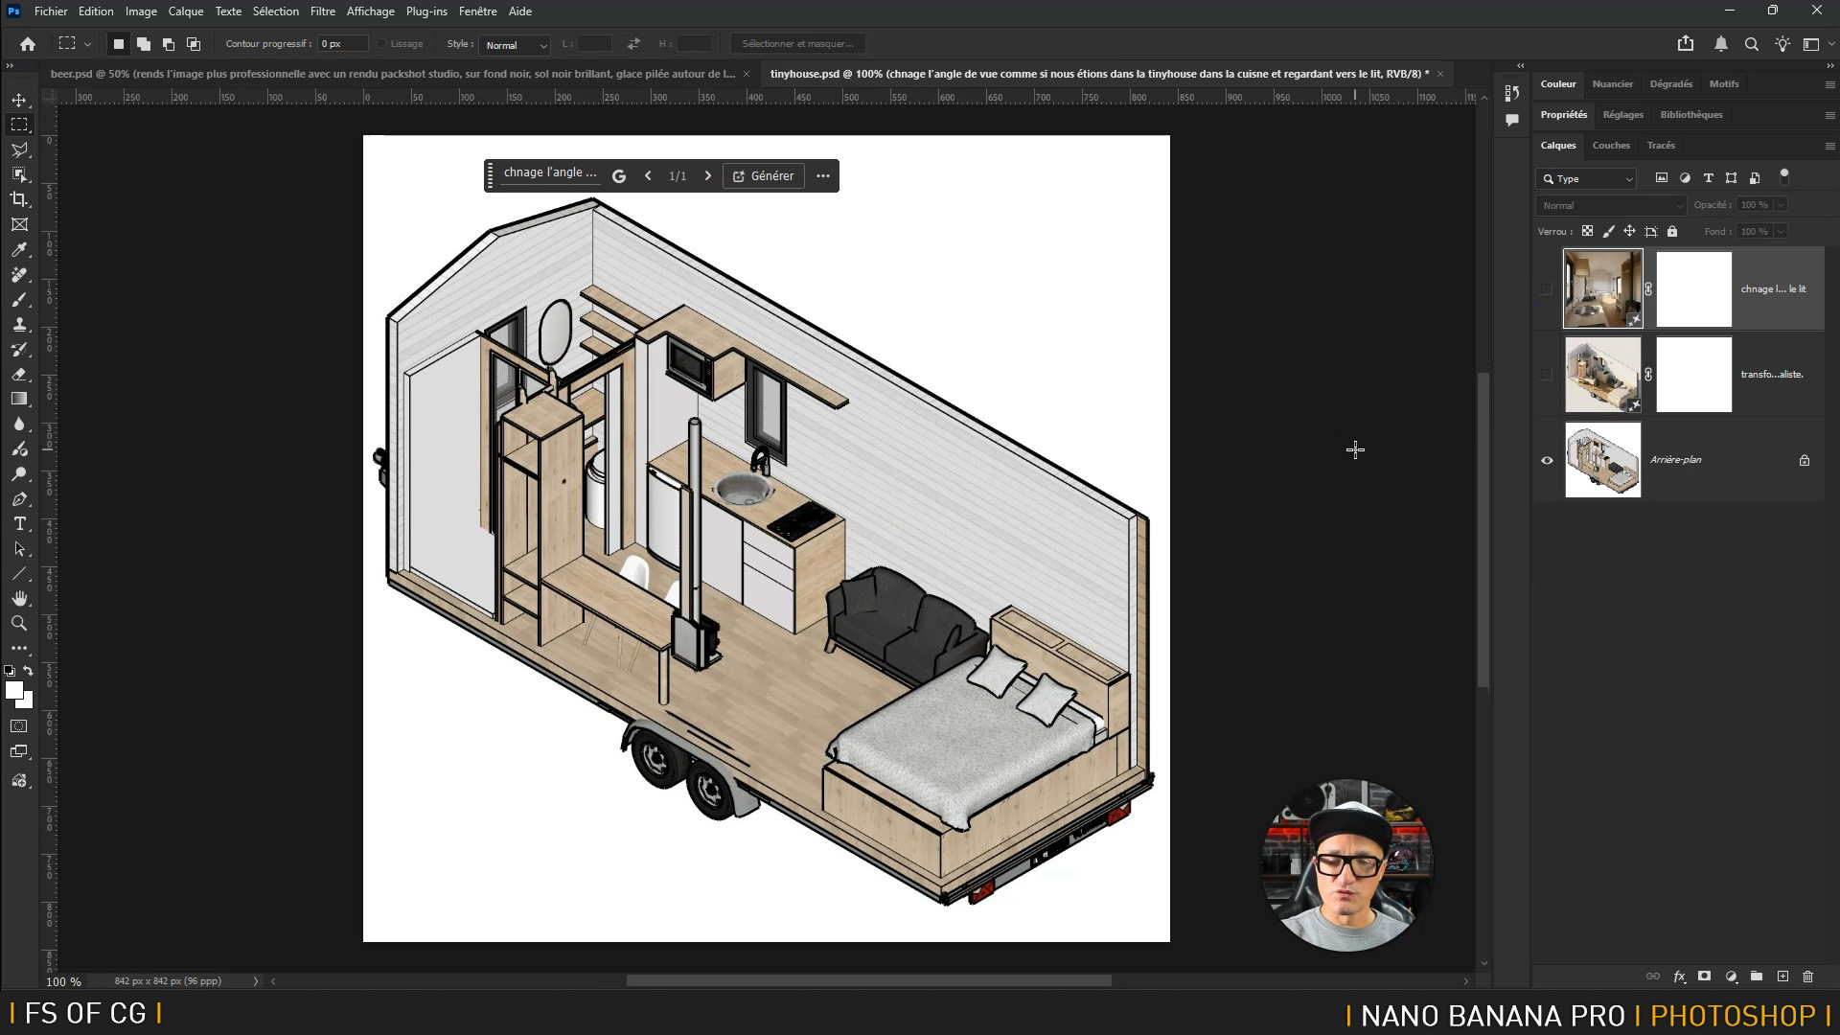Screen dimensions: 1840x1035
Task: Select the Move tool
Action: point(19,100)
